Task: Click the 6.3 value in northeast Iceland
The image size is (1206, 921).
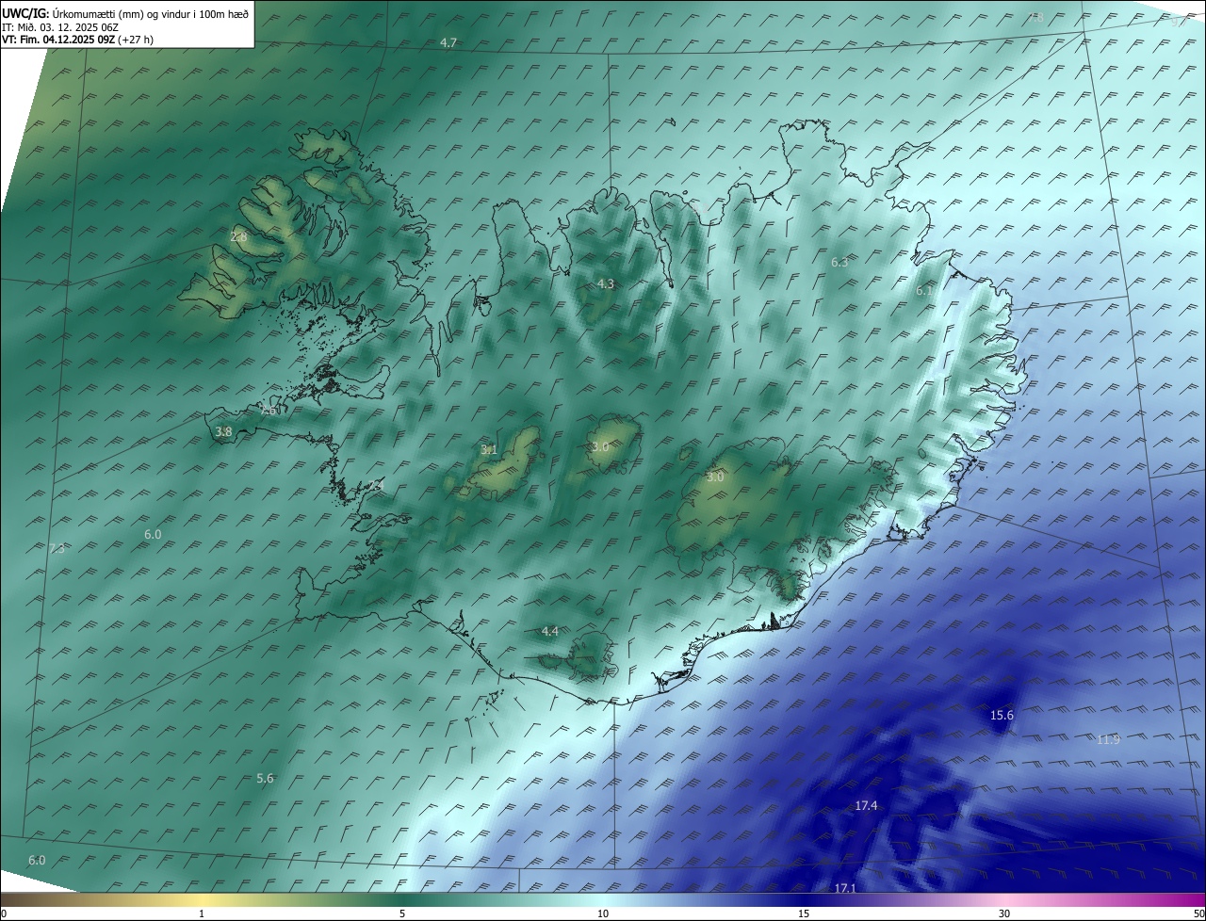Action: 839,263
